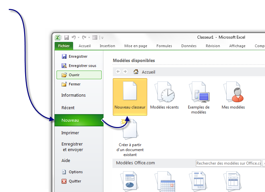Image resolution: width=265 pixels, height=192 pixels.
Task: Click the save icon in Quick Access toolbar
Action: pyautogui.click(x=66, y=38)
